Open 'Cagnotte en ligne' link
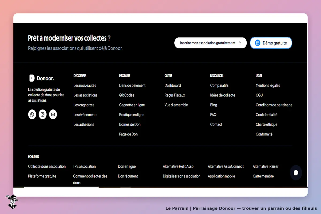The height and width of the screenshot is (214, 321). click(132, 105)
